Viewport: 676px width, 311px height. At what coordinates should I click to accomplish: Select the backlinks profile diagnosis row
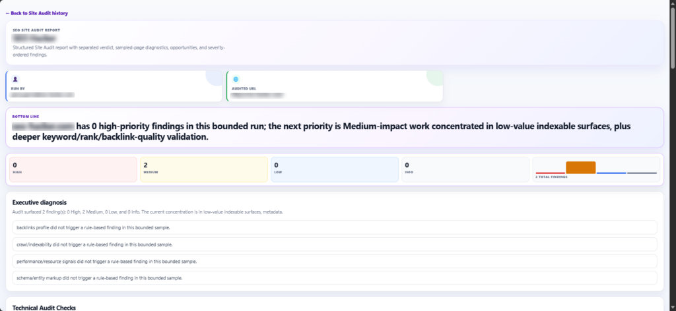coord(335,227)
